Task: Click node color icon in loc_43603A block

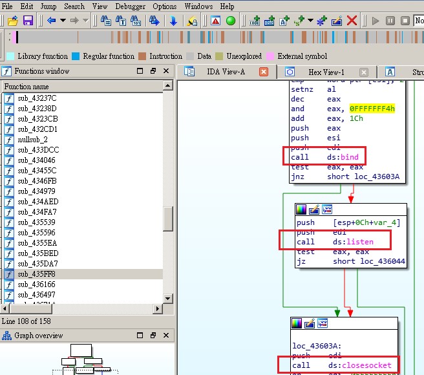Action: click(x=297, y=323)
